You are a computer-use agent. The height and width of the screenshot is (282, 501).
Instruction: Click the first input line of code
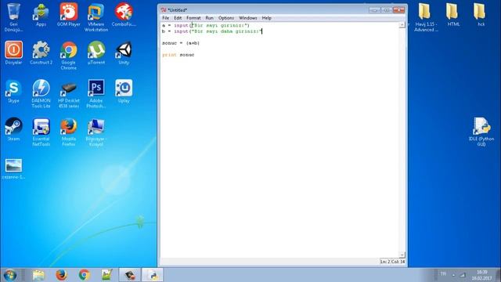click(205, 25)
